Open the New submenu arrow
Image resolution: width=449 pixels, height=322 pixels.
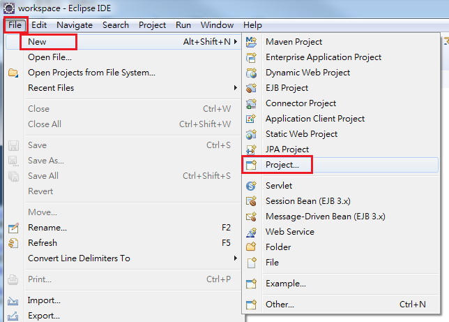[236, 42]
